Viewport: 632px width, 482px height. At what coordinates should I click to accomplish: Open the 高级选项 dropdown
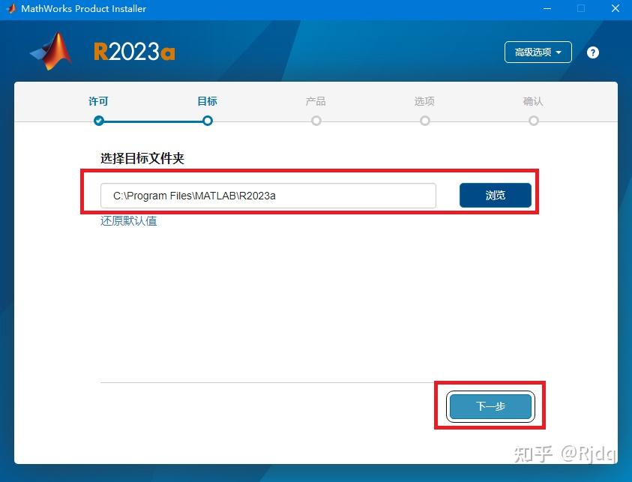click(537, 52)
